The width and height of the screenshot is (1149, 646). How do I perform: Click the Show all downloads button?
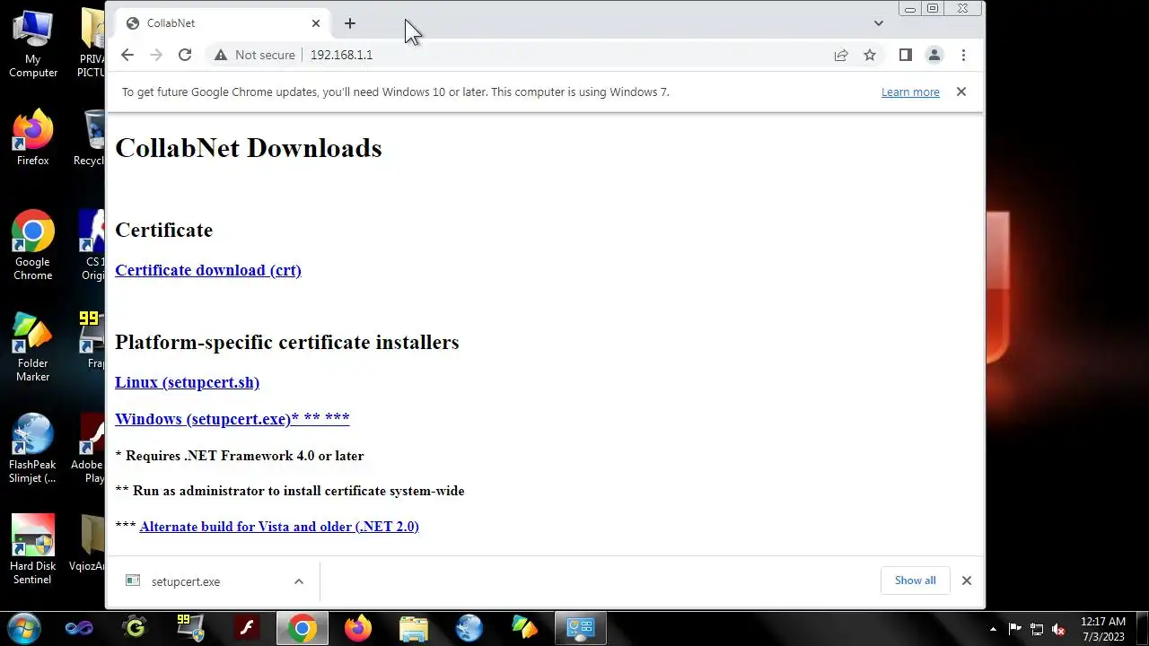[x=915, y=581]
